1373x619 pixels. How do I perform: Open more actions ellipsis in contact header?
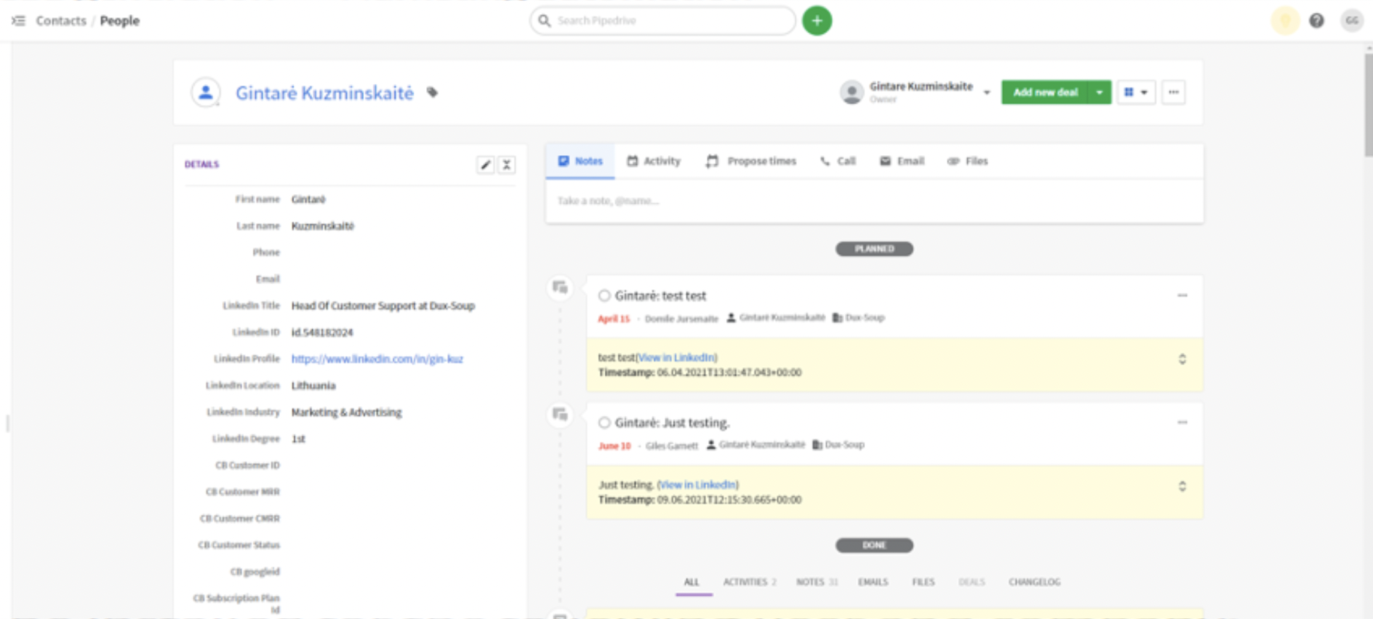[1173, 92]
